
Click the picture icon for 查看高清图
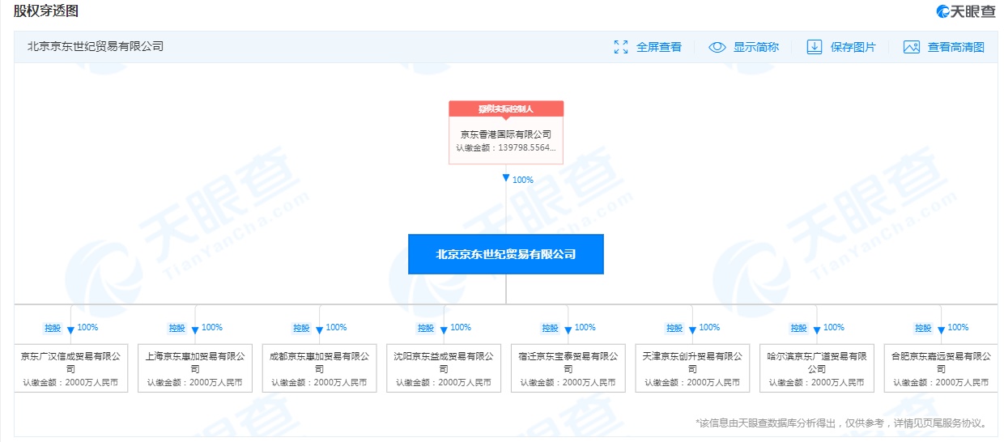[x=912, y=47]
